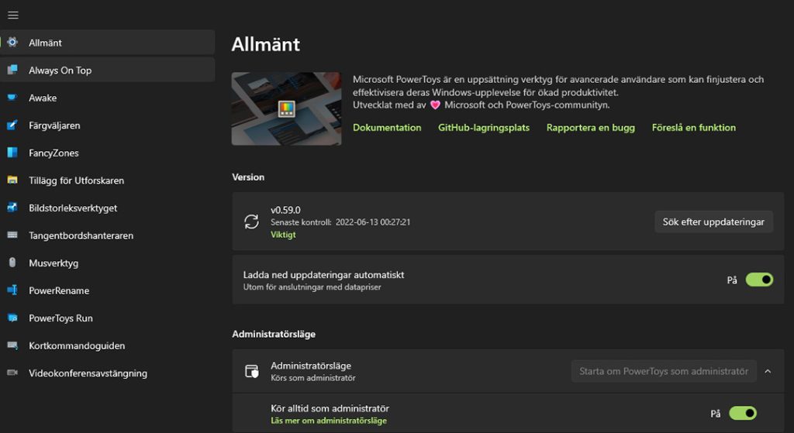This screenshot has height=433, width=794.
Task: Open FancyZones via its sidebar icon
Action: 12,153
